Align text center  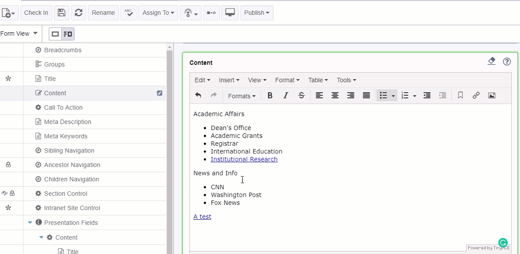point(335,96)
